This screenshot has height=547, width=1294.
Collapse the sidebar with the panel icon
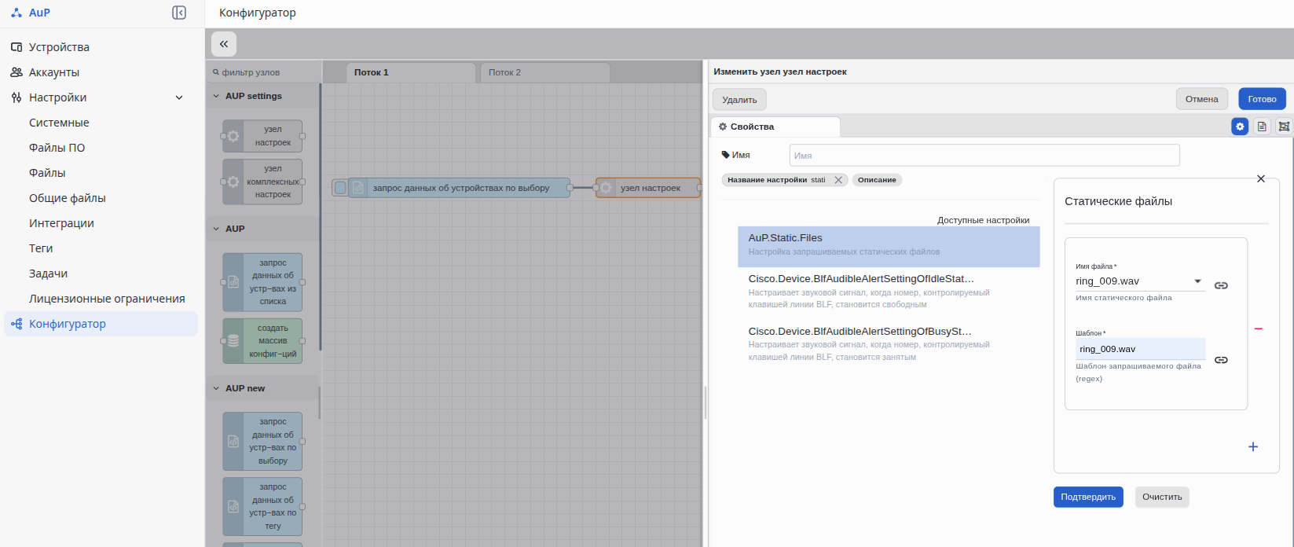pos(179,13)
